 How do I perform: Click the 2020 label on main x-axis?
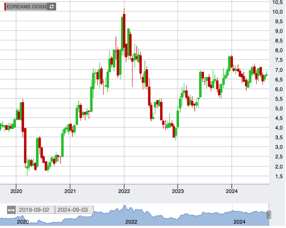pyautogui.click(x=16, y=191)
